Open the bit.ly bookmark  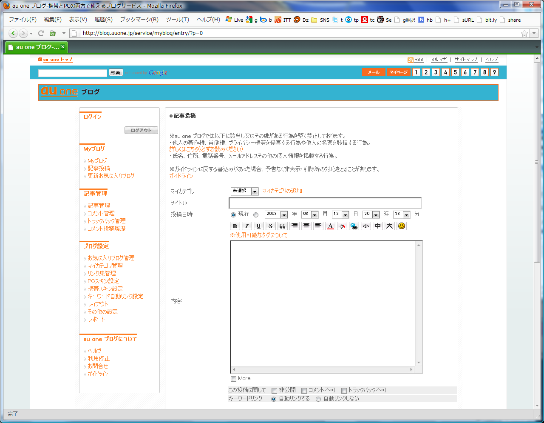pyautogui.click(x=487, y=20)
